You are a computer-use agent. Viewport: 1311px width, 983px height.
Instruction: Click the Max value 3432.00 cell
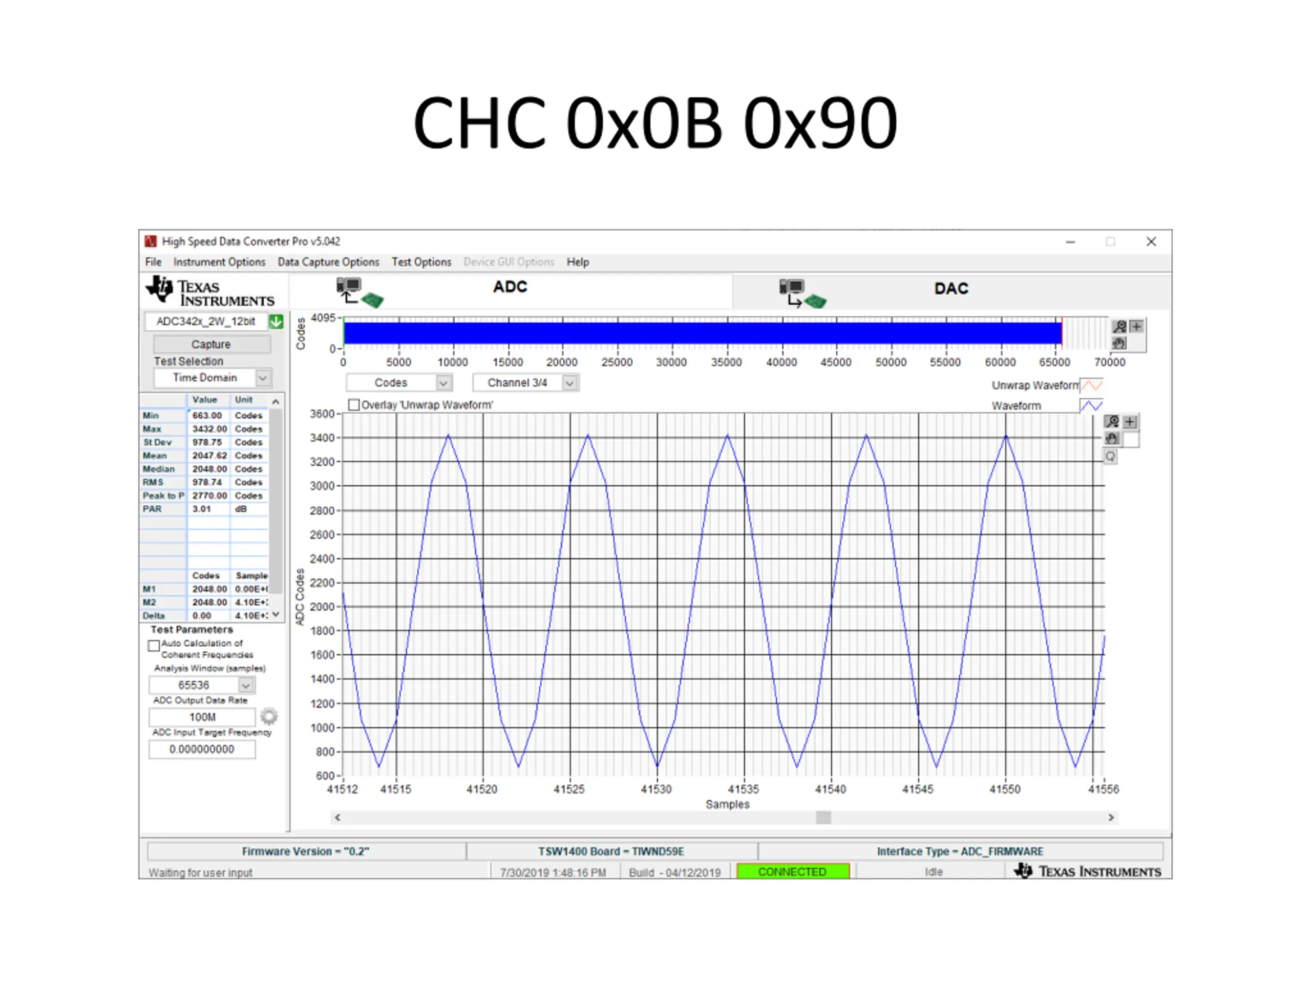pyautogui.click(x=209, y=429)
